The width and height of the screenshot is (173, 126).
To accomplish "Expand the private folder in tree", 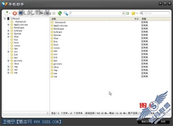I will (x=8, y=61).
